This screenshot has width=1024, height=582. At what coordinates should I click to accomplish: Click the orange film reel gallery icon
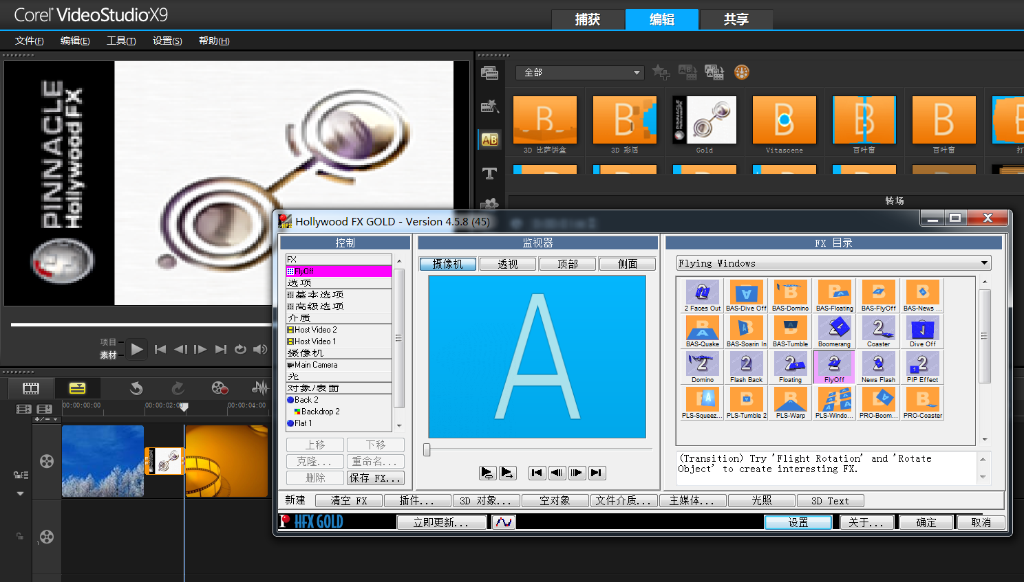click(741, 71)
